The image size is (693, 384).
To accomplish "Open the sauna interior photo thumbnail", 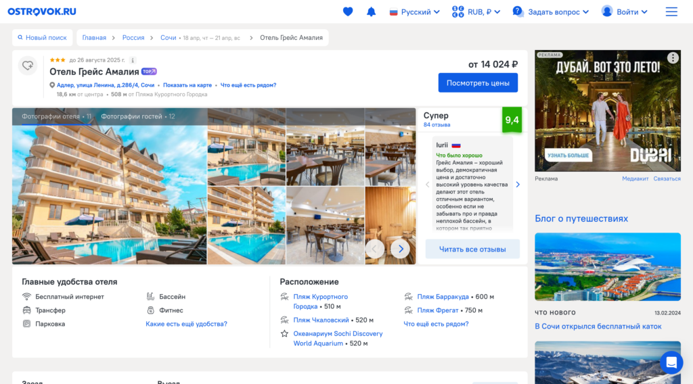I will 390,225.
